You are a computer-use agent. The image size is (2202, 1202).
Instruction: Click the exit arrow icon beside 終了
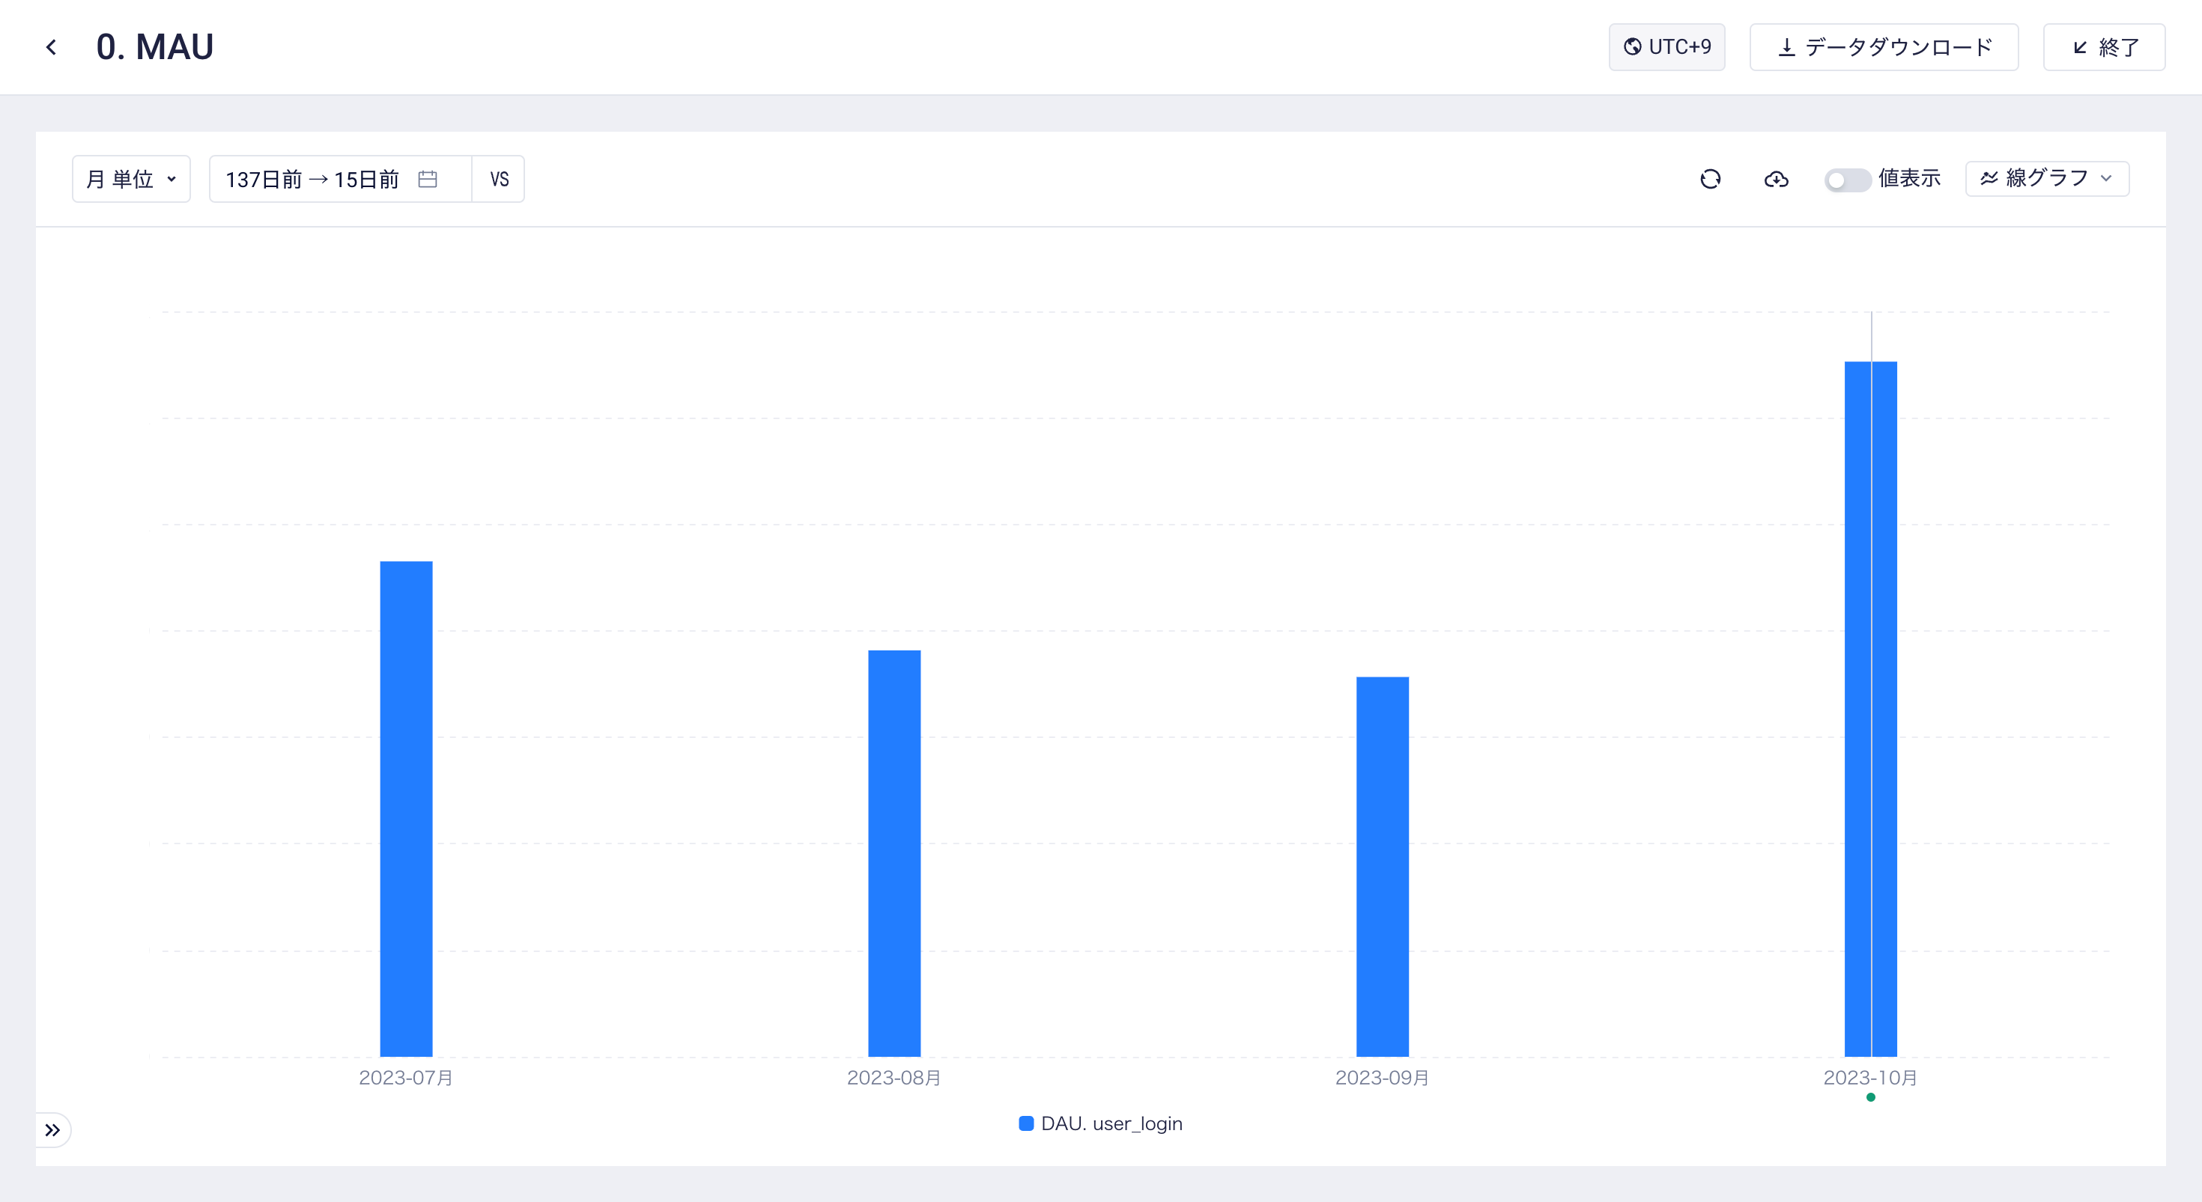pos(2081,47)
